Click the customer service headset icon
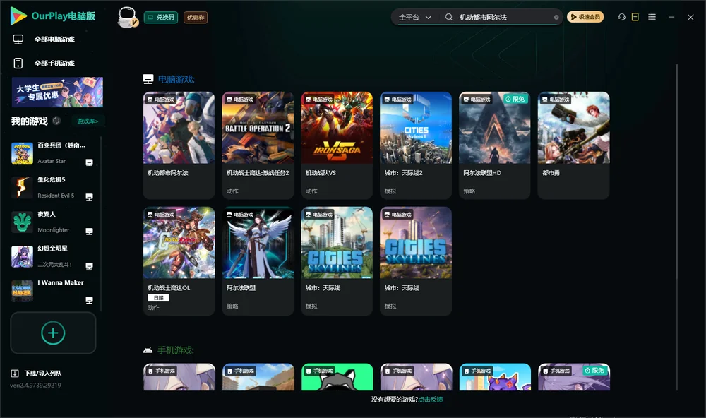 (622, 17)
